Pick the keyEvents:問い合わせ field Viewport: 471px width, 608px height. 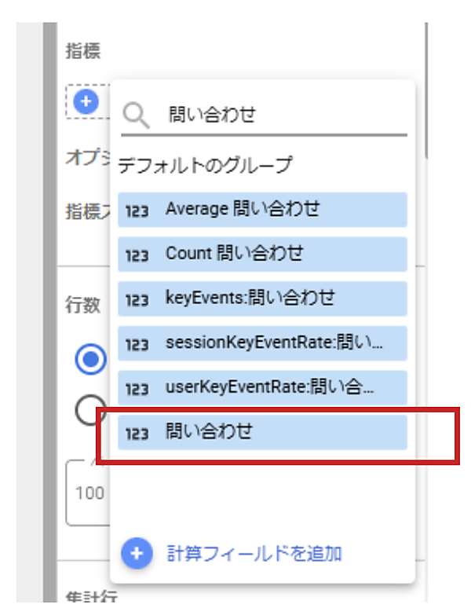coord(250,299)
